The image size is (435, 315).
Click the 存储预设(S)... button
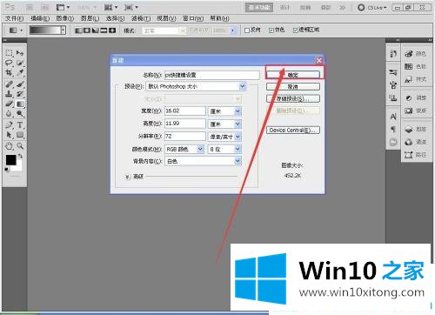(293, 98)
